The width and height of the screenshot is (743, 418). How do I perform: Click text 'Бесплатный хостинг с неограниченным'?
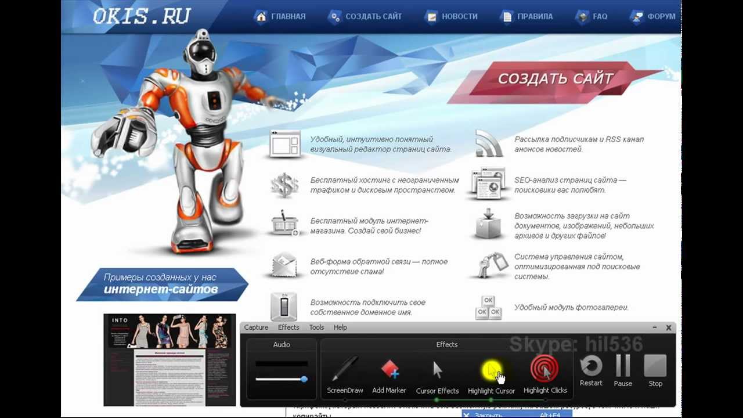[x=384, y=180]
